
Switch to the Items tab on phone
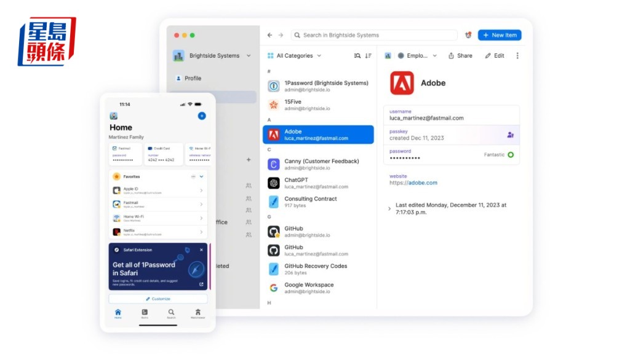tap(145, 314)
